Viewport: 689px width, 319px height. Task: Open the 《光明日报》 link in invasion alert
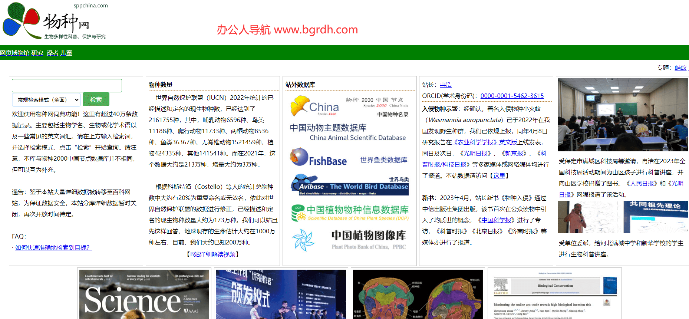[x=476, y=153]
